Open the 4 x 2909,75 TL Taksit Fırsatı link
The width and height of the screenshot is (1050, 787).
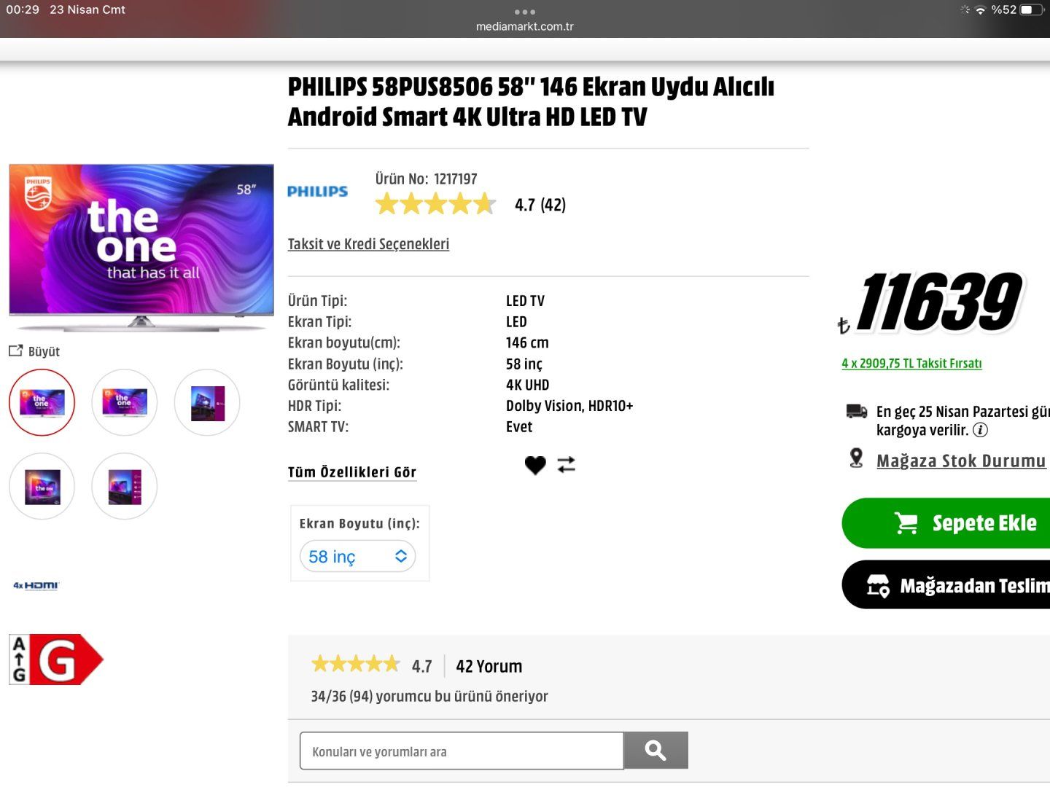coord(911,364)
